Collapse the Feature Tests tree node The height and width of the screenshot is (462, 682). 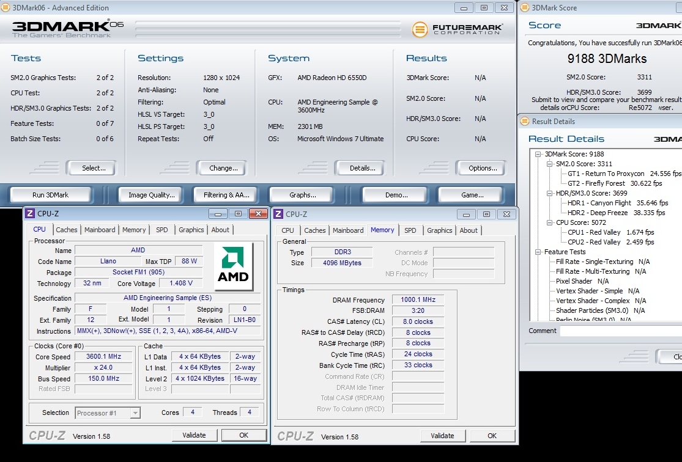[538, 252]
